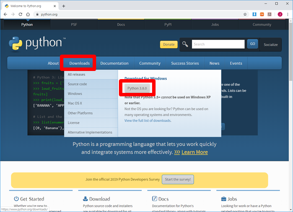The width and height of the screenshot is (293, 212).
Task: Click the PDF extension icon in toolbar
Action: 269,14
